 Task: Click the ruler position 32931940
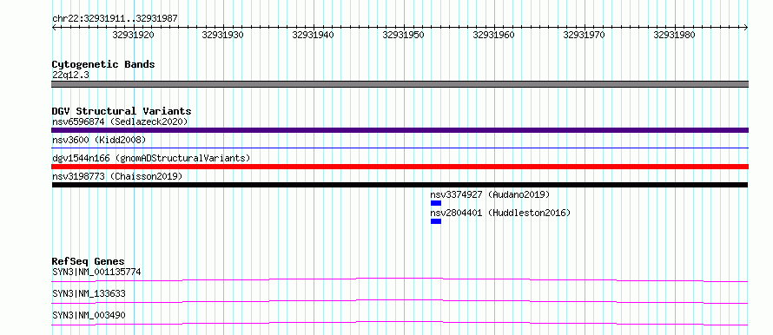tap(313, 35)
